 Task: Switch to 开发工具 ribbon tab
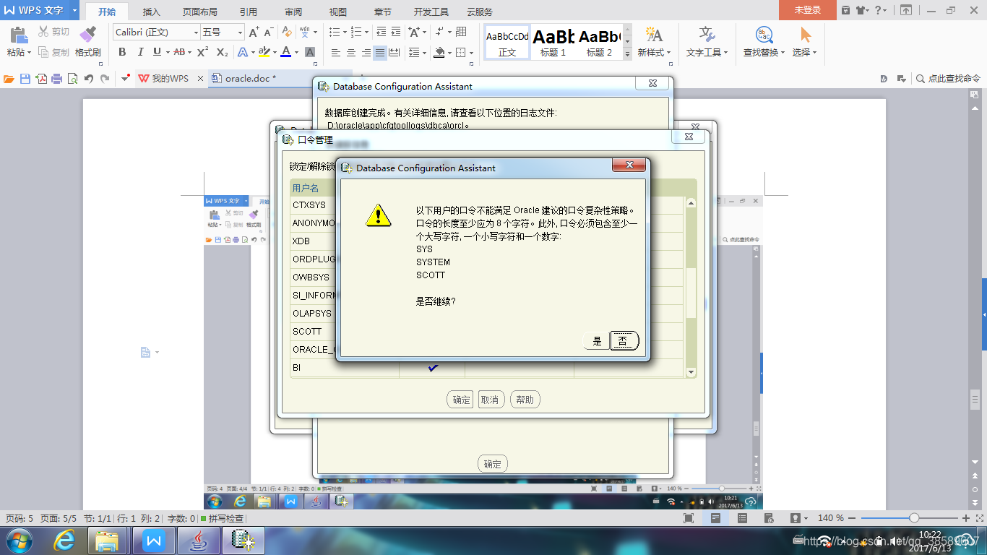pyautogui.click(x=431, y=12)
